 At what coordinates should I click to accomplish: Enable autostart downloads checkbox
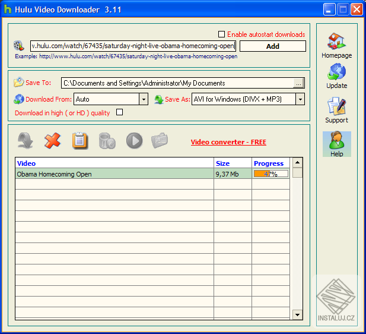coord(221,34)
